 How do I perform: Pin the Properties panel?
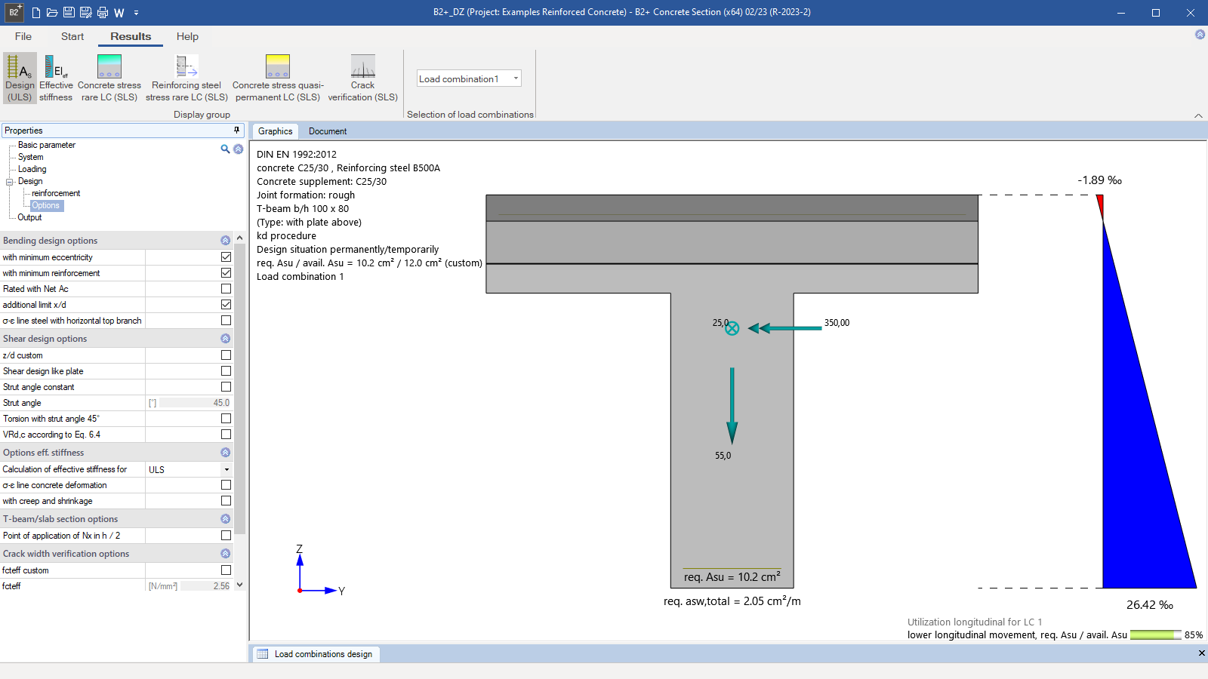[x=236, y=131]
